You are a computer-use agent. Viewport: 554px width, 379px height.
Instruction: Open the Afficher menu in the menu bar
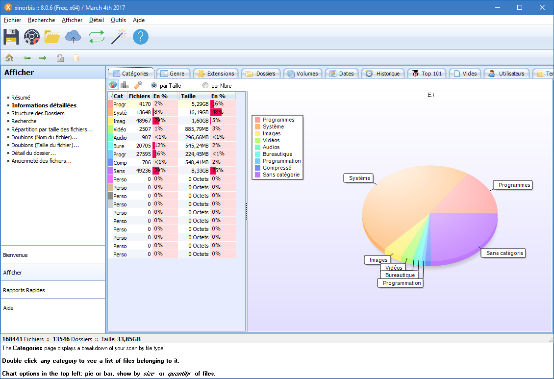point(72,20)
